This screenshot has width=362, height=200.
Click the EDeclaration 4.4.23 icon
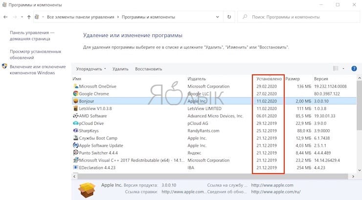pyautogui.click(x=75, y=167)
